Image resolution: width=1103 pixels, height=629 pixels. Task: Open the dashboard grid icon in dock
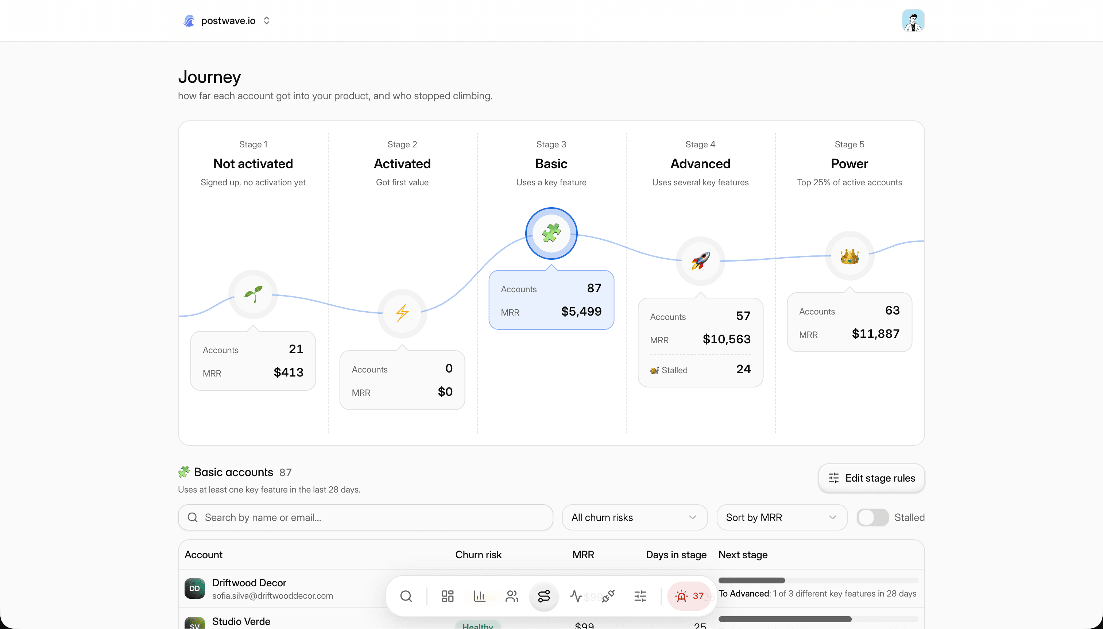pos(448,596)
